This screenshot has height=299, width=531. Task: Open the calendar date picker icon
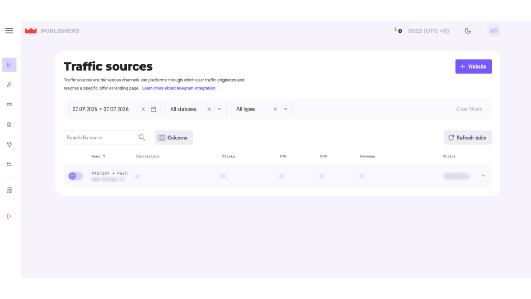coord(153,109)
